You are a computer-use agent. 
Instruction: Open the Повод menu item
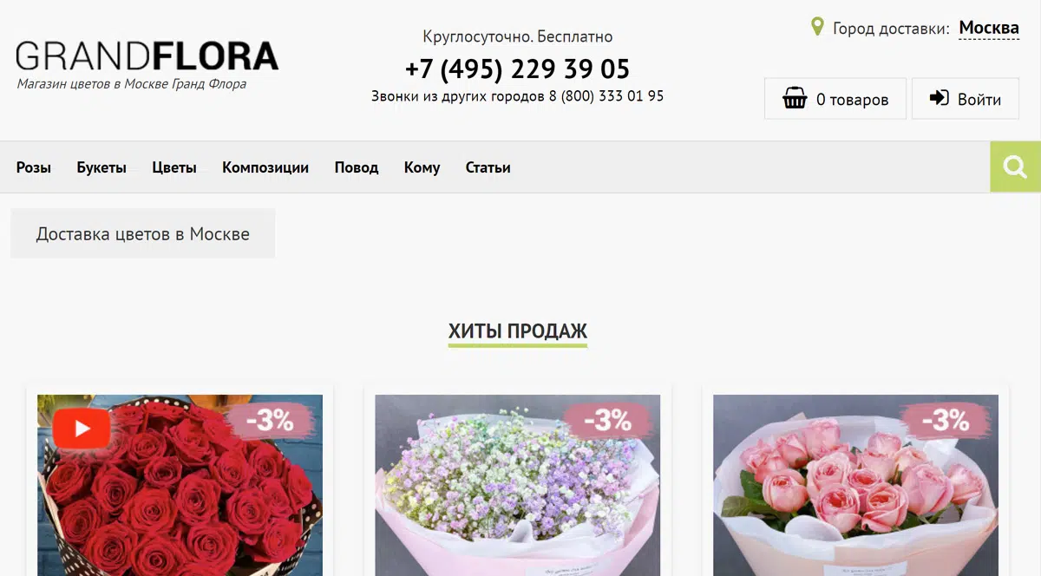pyautogui.click(x=357, y=167)
